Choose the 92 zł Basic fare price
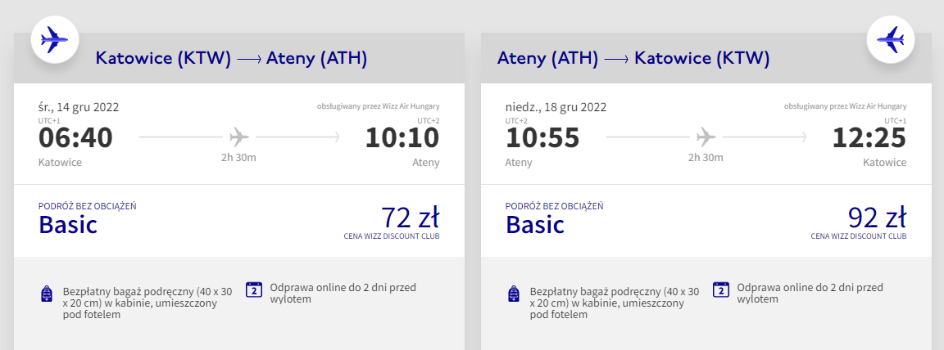Screen dimensions: 944x350 877,218
